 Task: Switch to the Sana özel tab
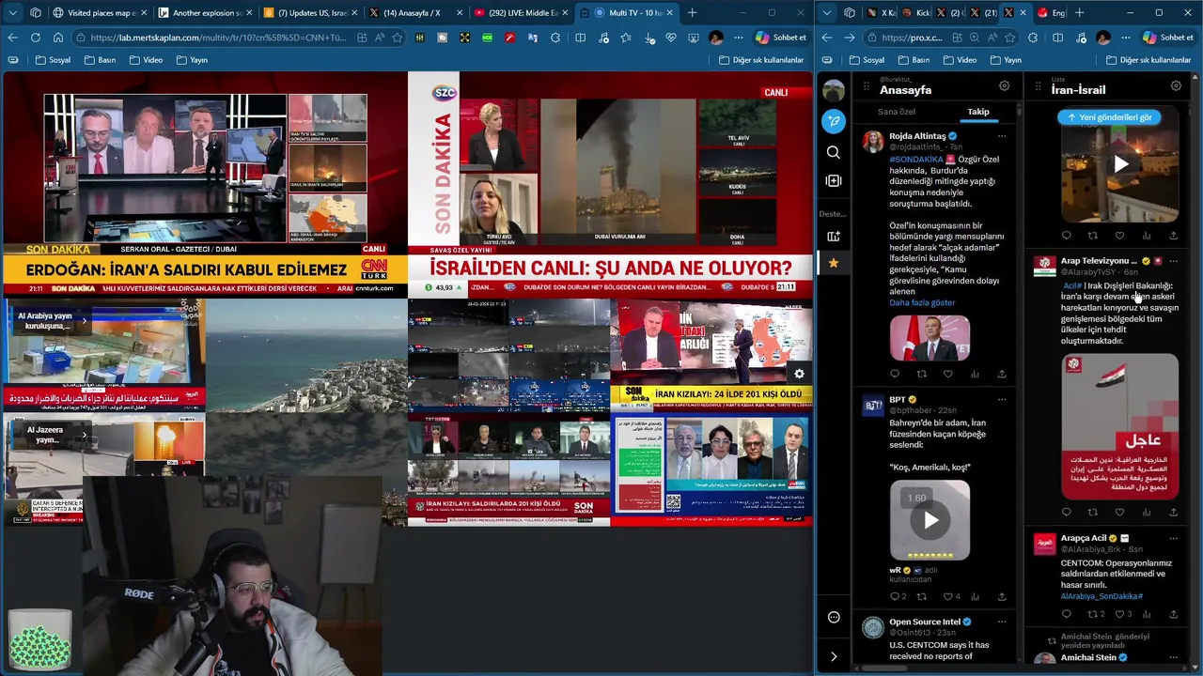coord(897,112)
